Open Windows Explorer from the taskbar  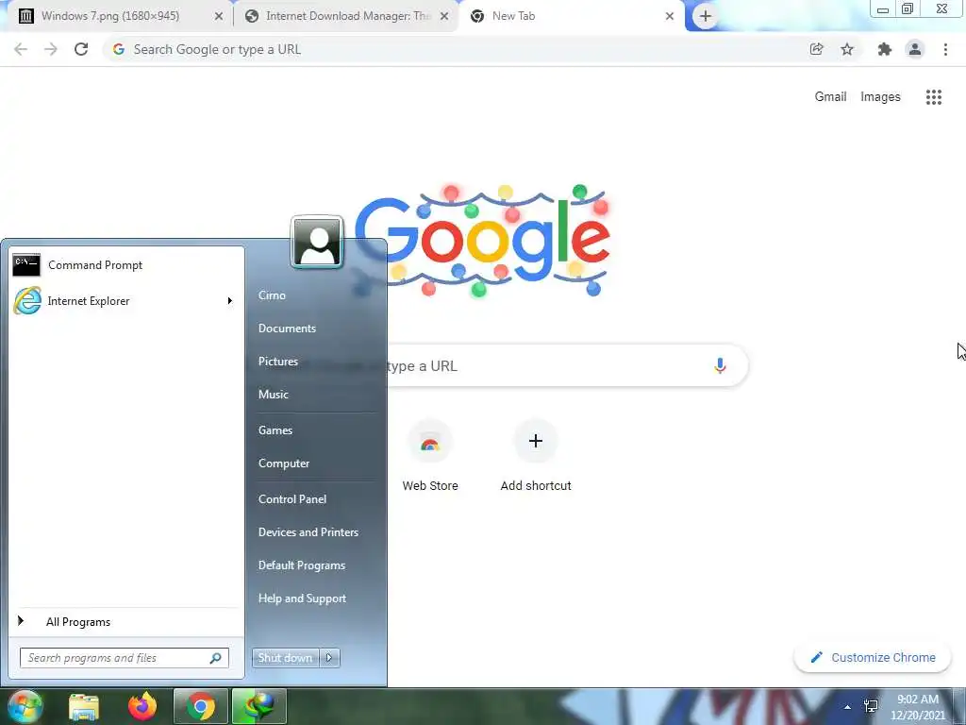(84, 706)
